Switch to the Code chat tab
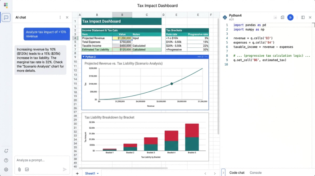 (237, 172)
